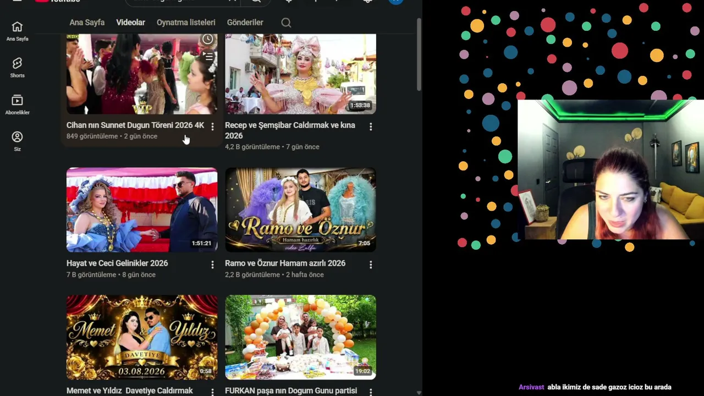This screenshot has height=396, width=704.
Task: Open the Siz profile section
Action: [17, 141]
